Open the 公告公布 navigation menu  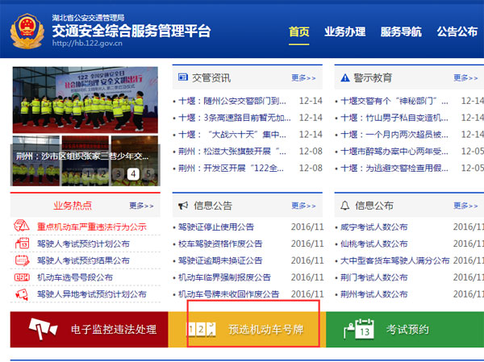point(457,31)
